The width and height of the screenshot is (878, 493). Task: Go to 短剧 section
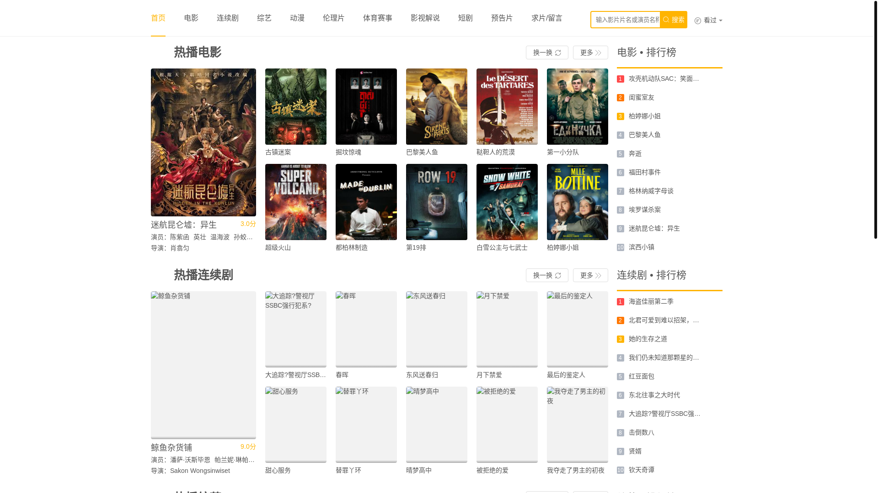coord(466,18)
